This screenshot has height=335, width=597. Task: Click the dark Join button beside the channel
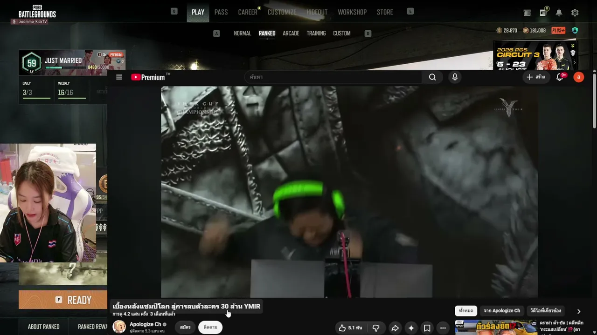tap(185, 327)
